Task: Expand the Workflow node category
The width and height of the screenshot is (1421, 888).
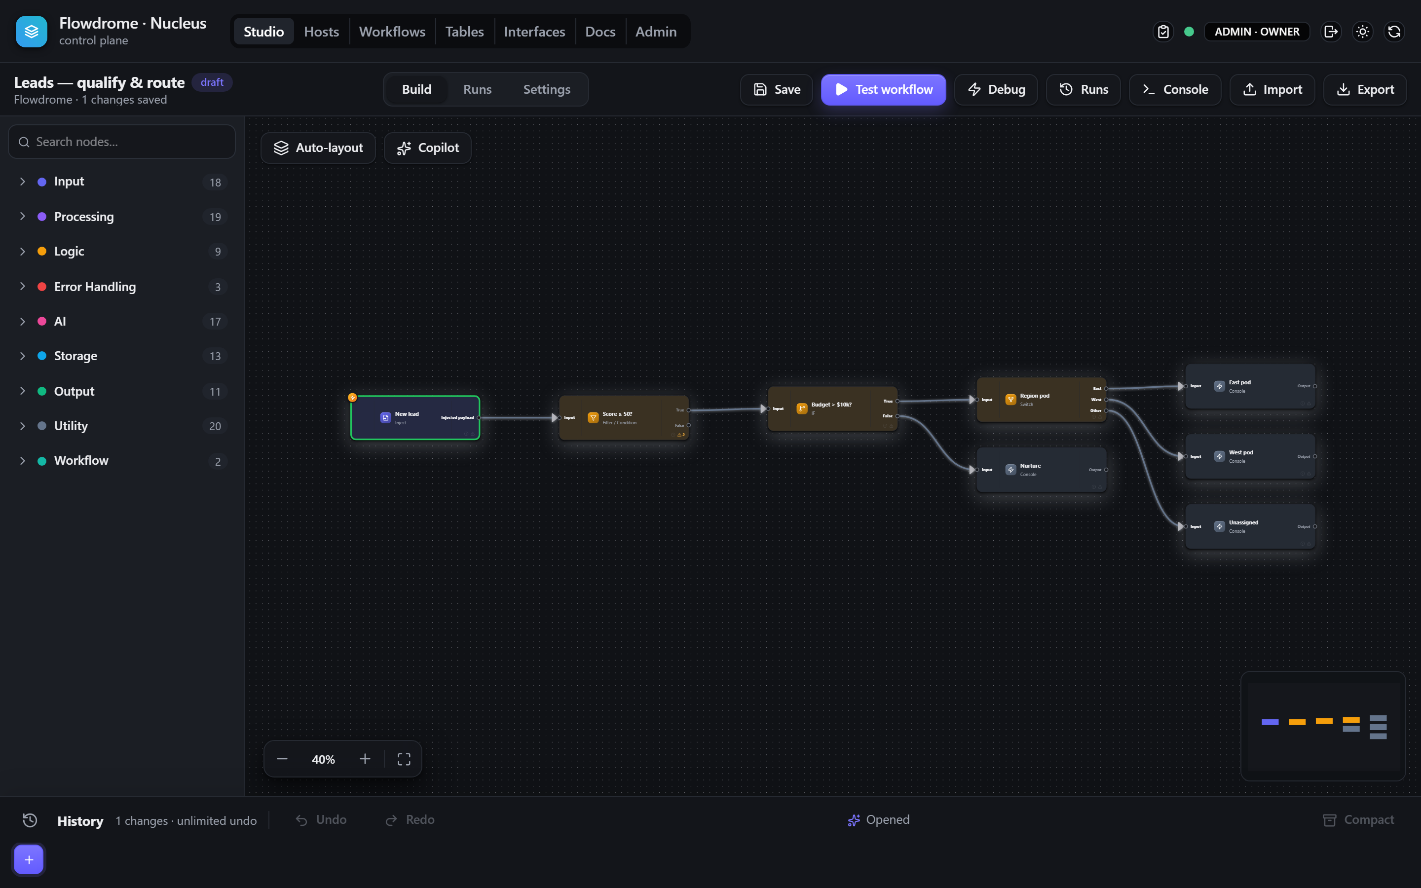Action: (121, 460)
